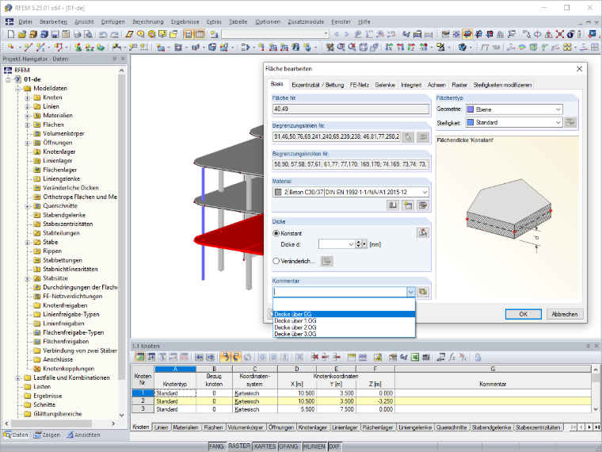Open the Material dropdown
The image size is (602, 452).
[425, 192]
